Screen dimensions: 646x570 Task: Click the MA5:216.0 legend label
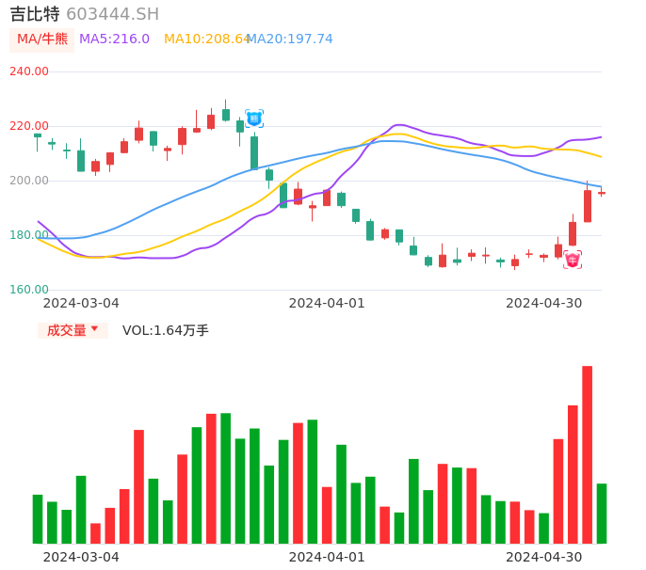114,40
